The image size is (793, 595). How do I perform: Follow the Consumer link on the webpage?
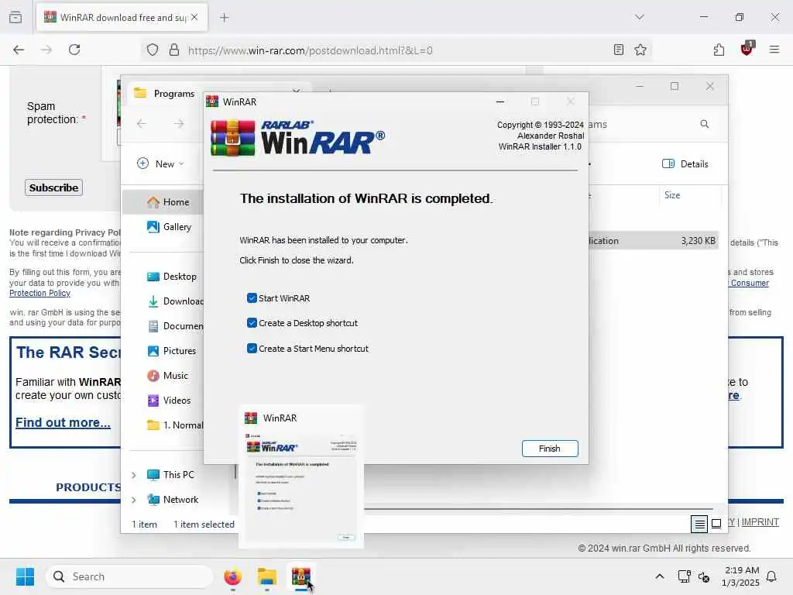750,283
